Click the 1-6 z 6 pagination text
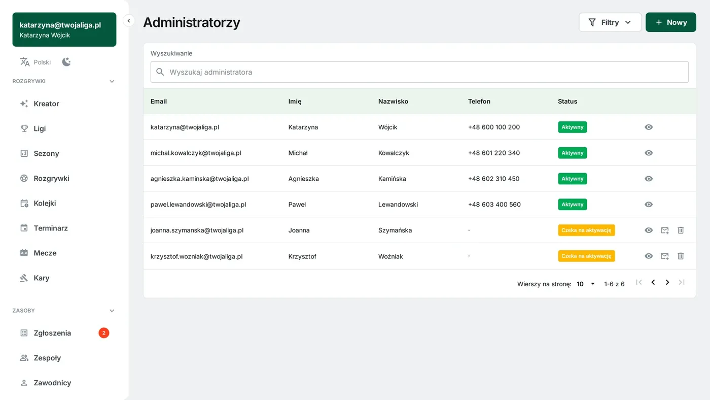This screenshot has width=710, height=400. pyautogui.click(x=614, y=284)
